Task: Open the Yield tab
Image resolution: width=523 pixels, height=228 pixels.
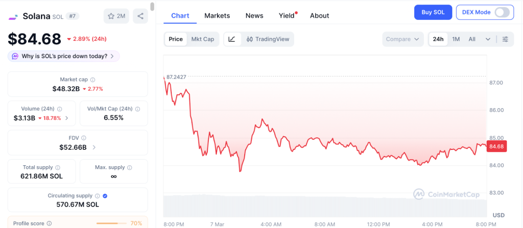Action: pyautogui.click(x=287, y=16)
